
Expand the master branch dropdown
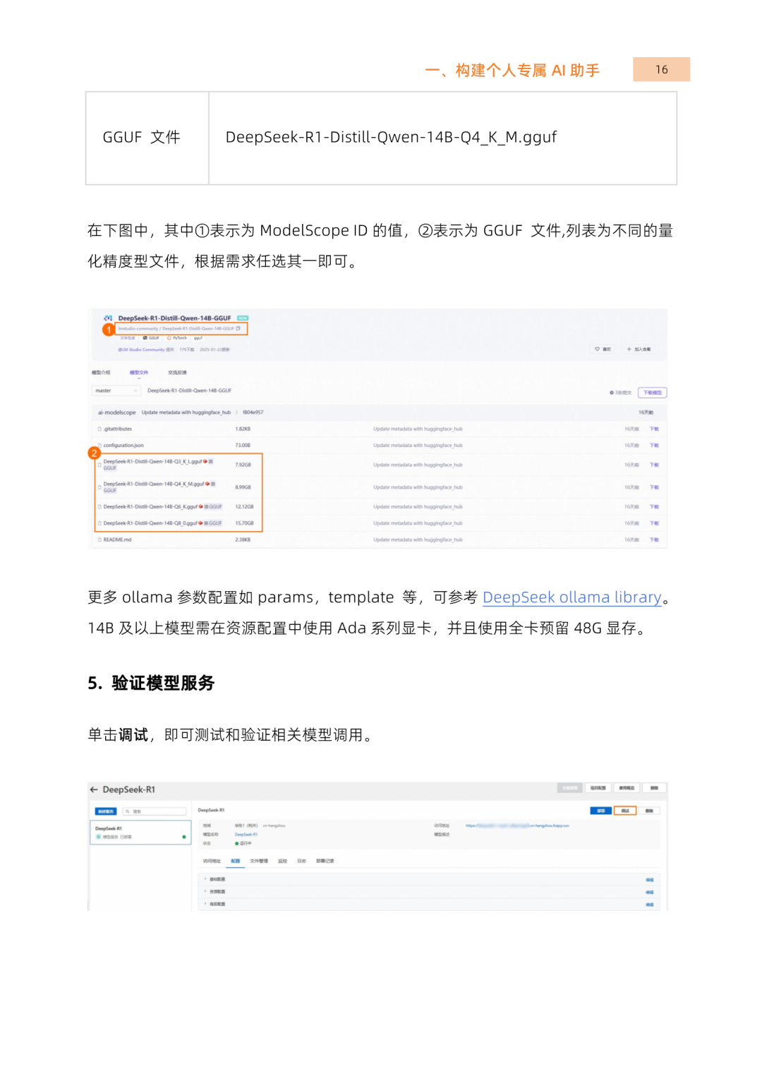tap(116, 391)
